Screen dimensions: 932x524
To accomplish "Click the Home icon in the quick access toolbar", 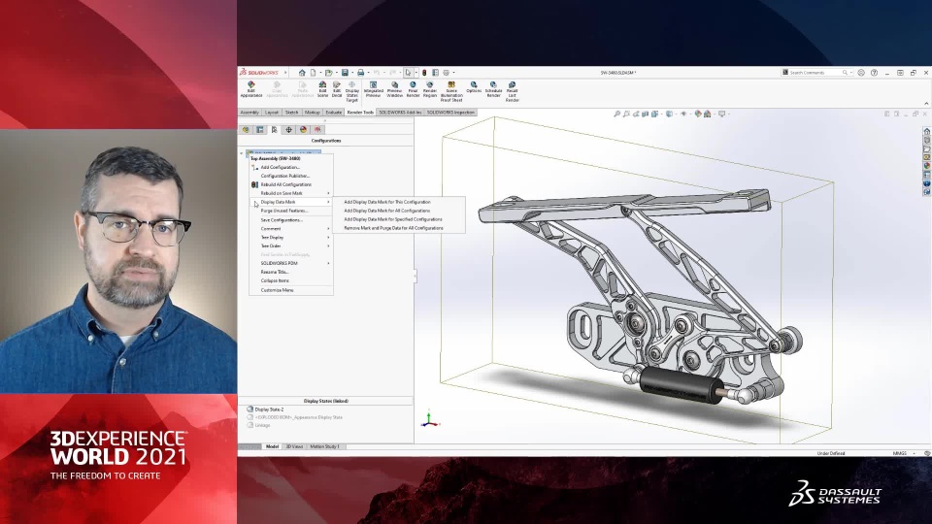I will click(302, 73).
